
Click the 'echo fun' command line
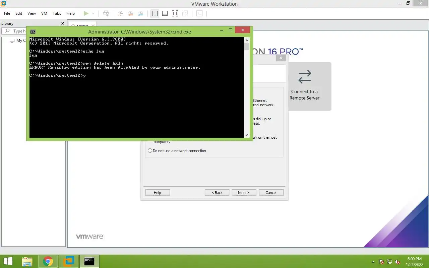pyautogui.click(x=67, y=51)
